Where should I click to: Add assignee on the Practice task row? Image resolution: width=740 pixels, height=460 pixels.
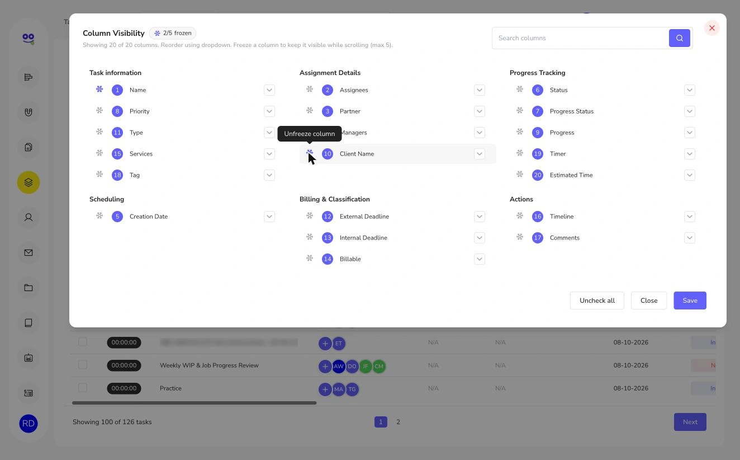pos(325,389)
